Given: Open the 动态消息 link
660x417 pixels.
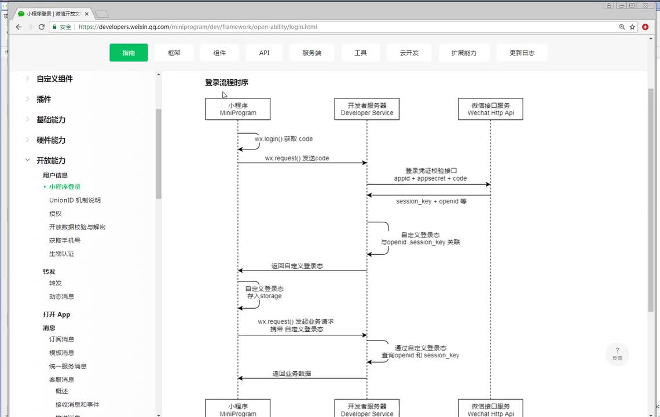Looking at the screenshot, I should 61,297.
